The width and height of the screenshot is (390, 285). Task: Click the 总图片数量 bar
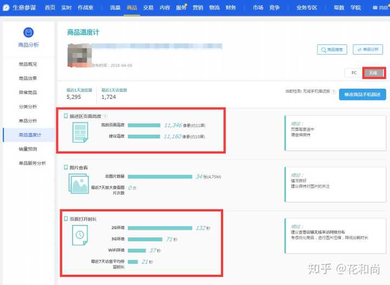pos(160,177)
